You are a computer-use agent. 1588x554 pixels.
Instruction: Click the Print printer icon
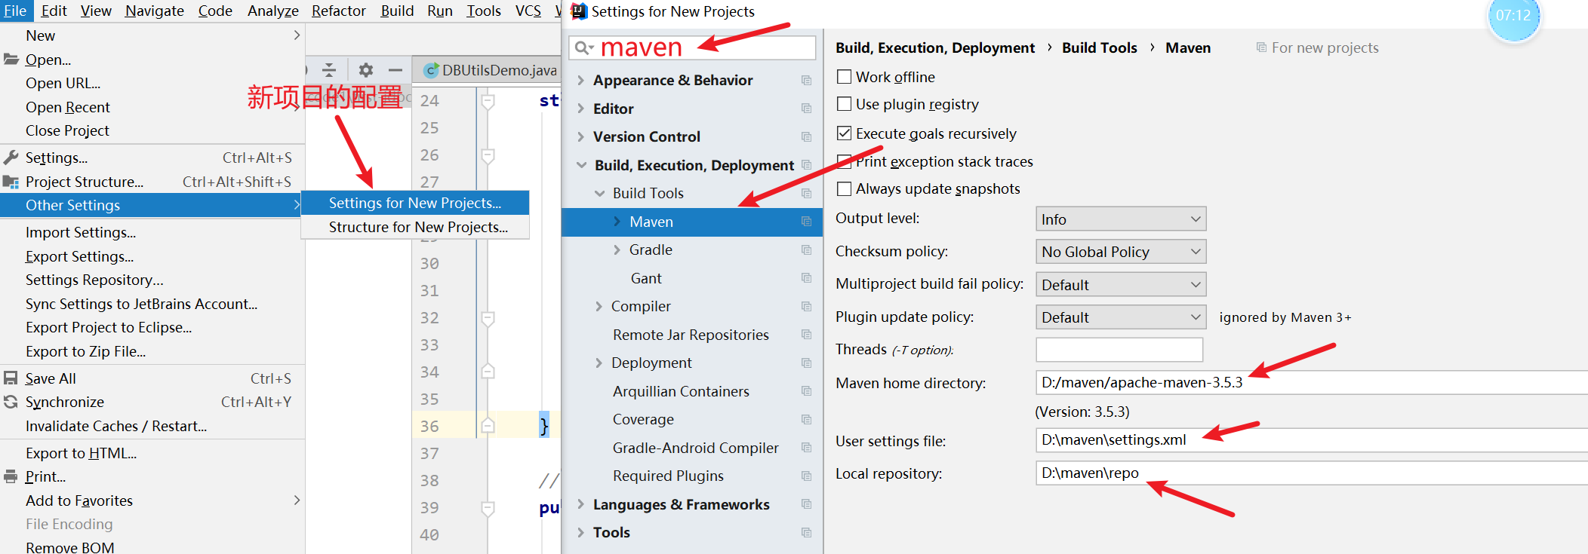(11, 476)
